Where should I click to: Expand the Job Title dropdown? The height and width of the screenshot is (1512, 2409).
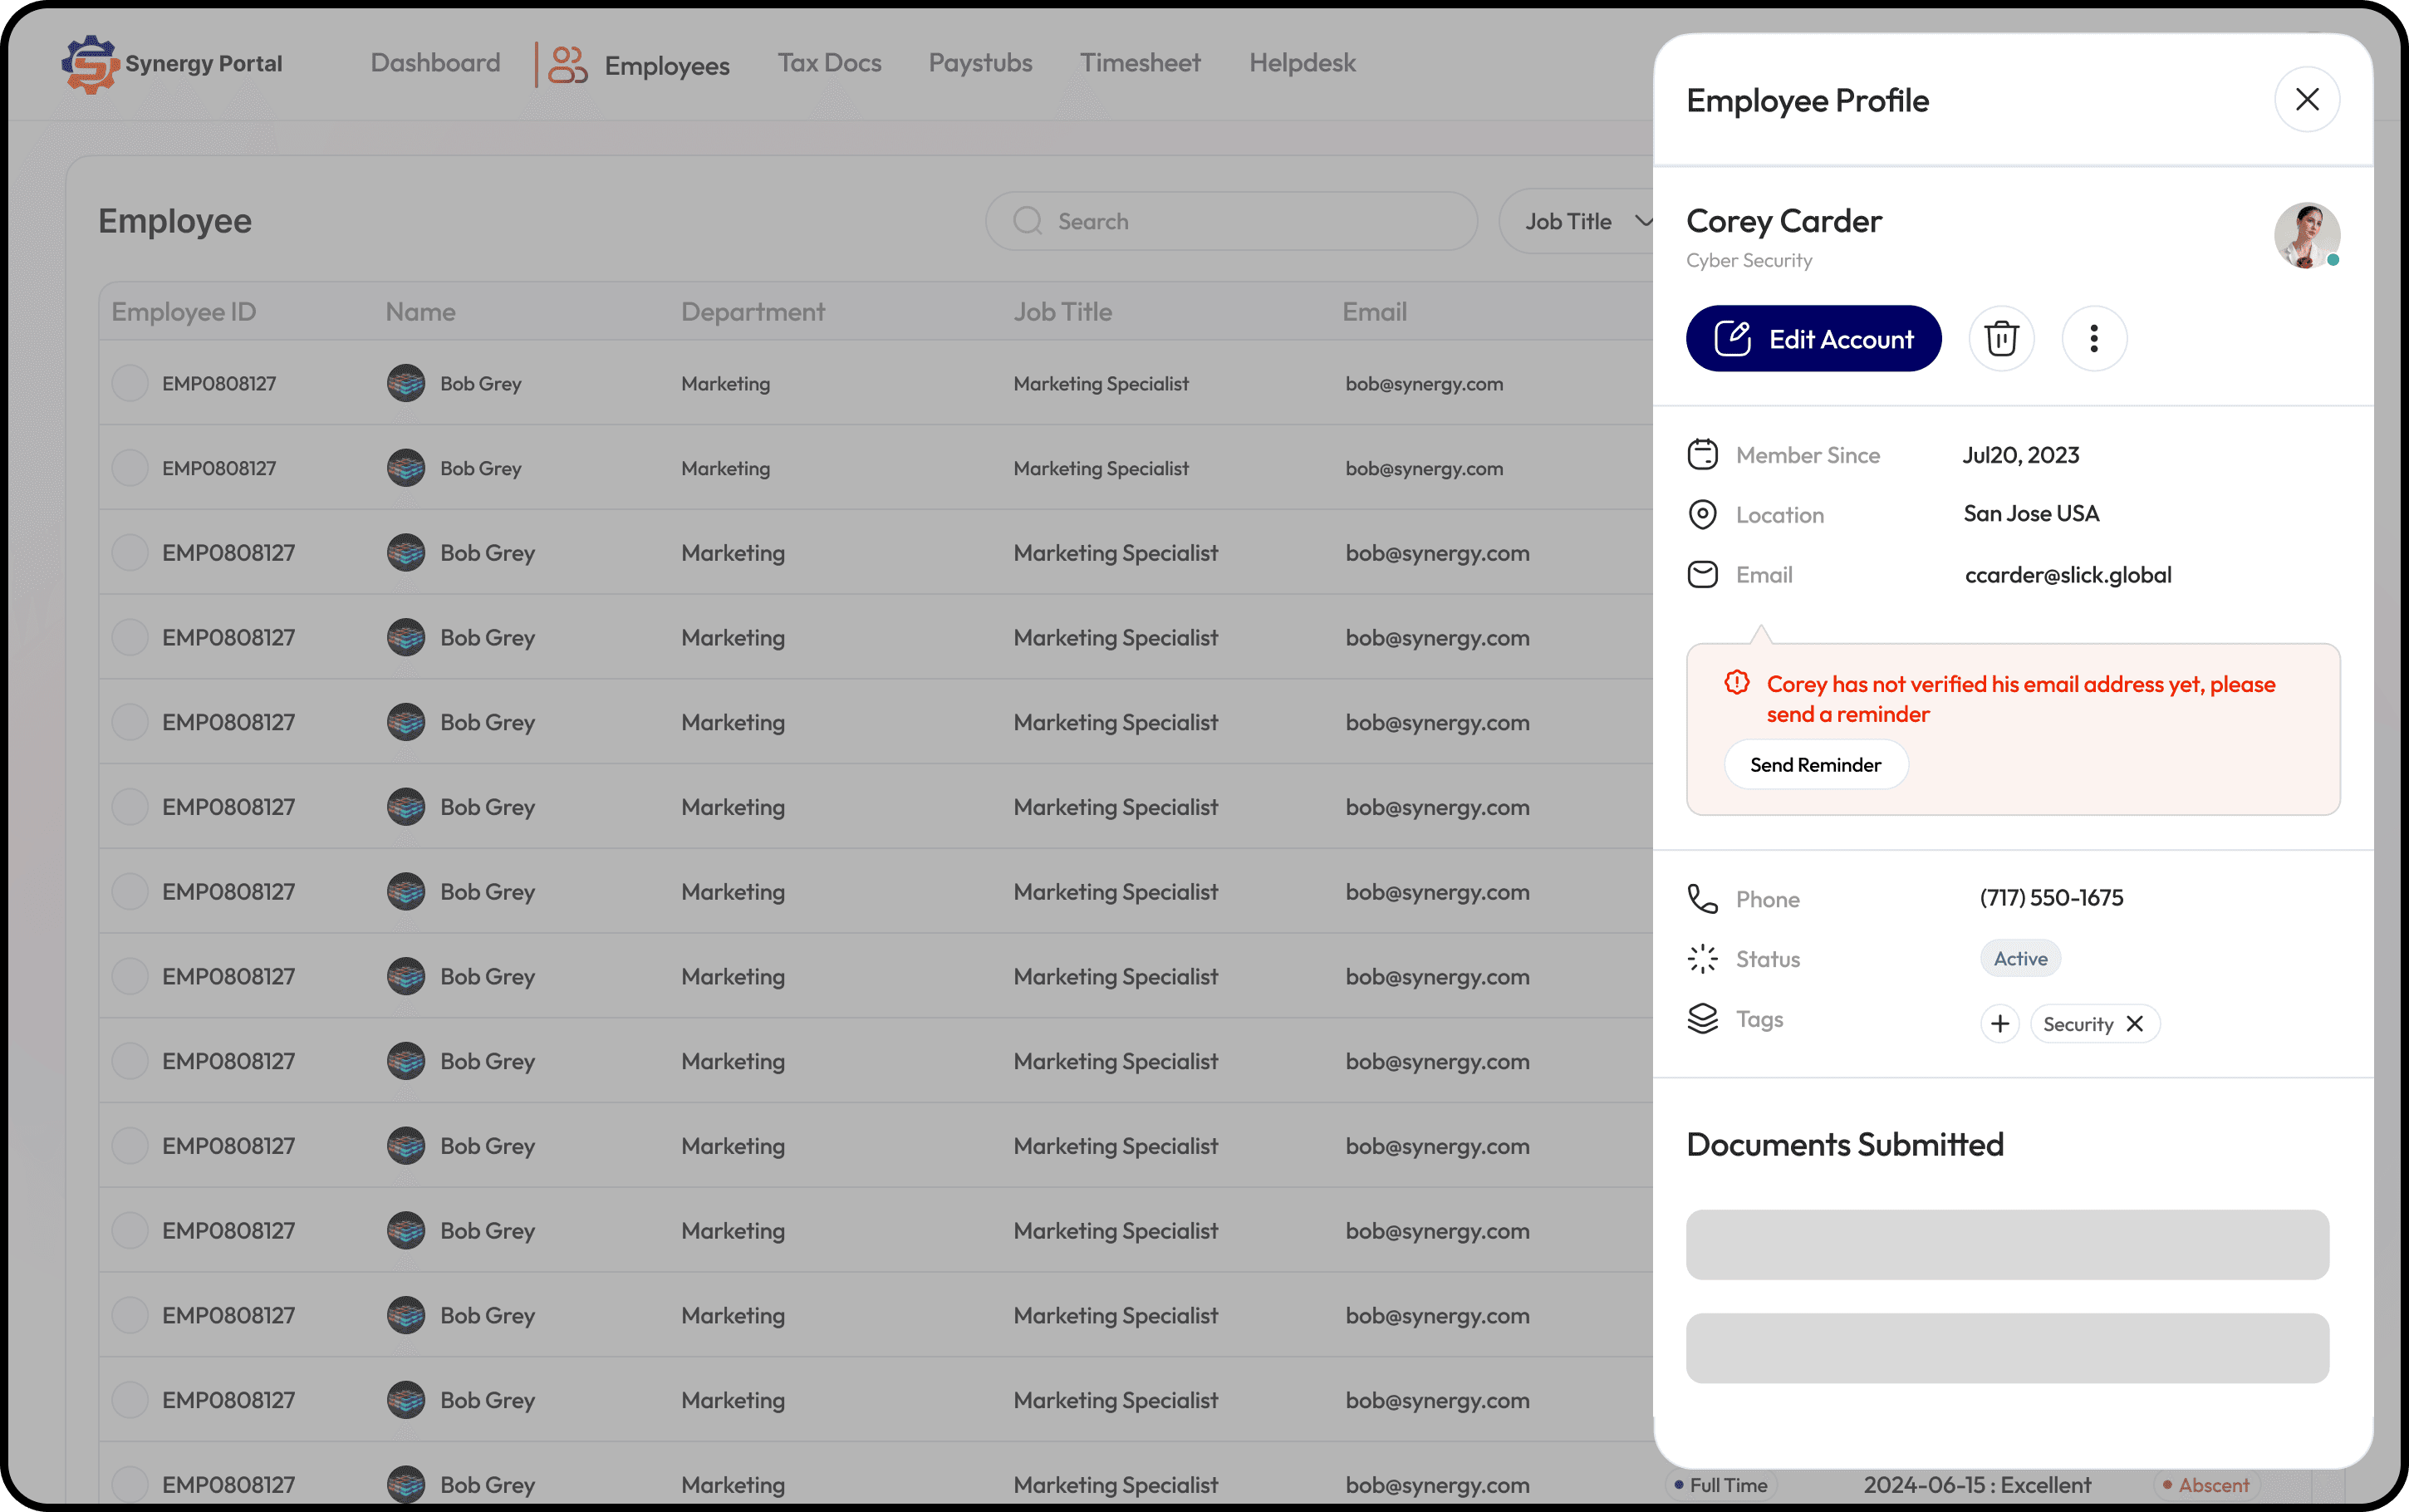point(1585,221)
